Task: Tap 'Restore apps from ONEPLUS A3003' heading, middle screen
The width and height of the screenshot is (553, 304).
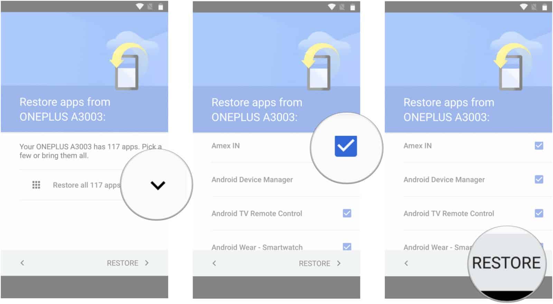Action: pyautogui.click(x=257, y=110)
